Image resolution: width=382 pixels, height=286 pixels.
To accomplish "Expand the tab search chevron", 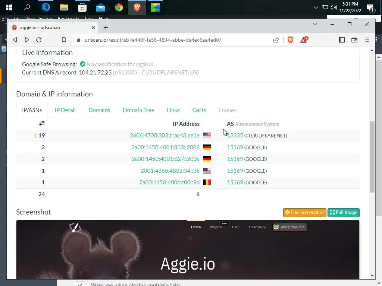I will (x=315, y=24).
